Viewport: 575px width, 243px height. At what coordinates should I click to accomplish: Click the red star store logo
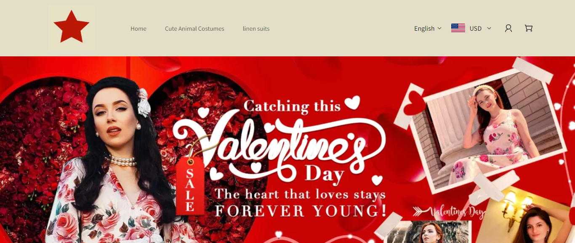coord(71,28)
